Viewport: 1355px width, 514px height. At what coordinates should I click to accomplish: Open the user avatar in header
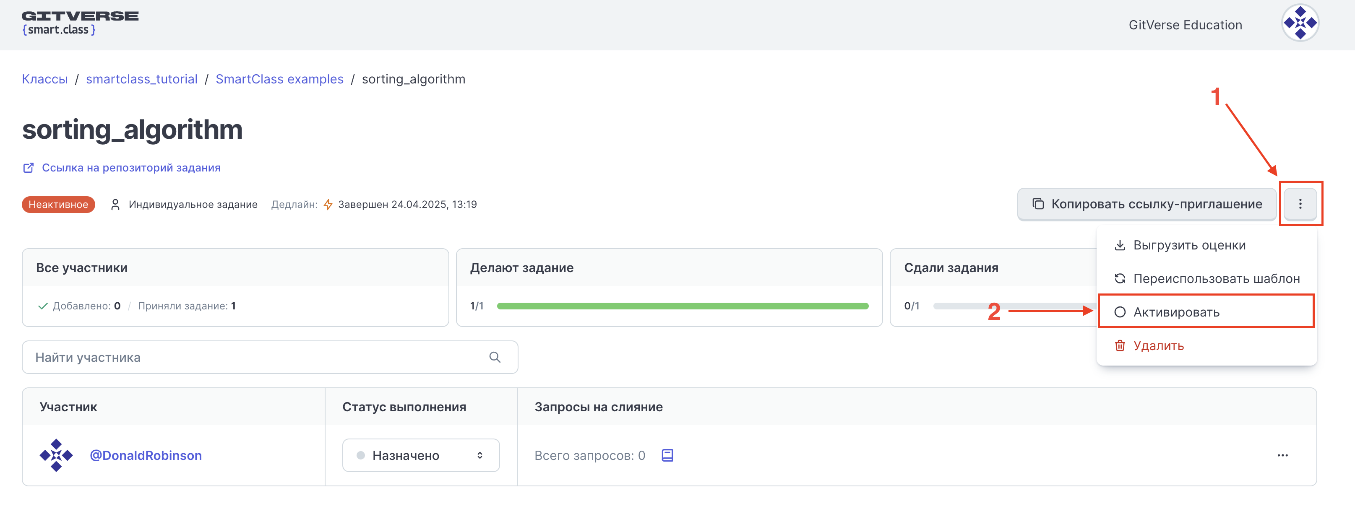[x=1300, y=23]
